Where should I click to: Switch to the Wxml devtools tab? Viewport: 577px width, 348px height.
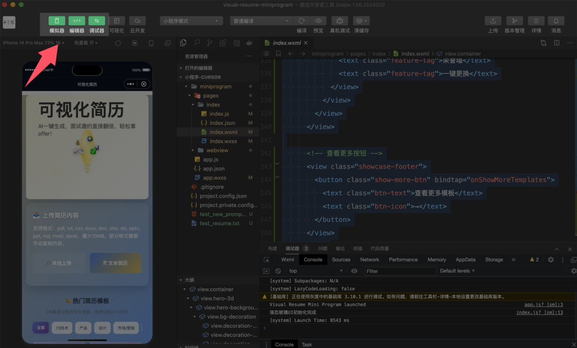pyautogui.click(x=287, y=260)
